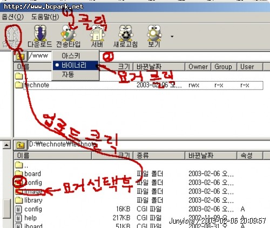Sort remote list by 크기 column
270x228 pixels.
pyautogui.click(x=124, y=67)
